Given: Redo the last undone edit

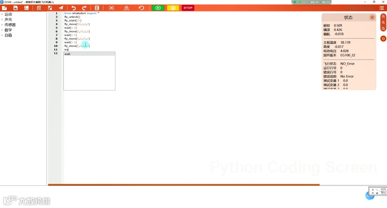Looking at the screenshot, I should [x=84, y=8].
